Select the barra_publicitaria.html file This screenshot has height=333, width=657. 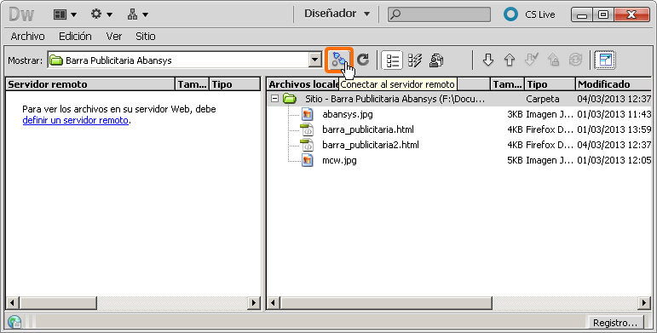click(x=368, y=129)
